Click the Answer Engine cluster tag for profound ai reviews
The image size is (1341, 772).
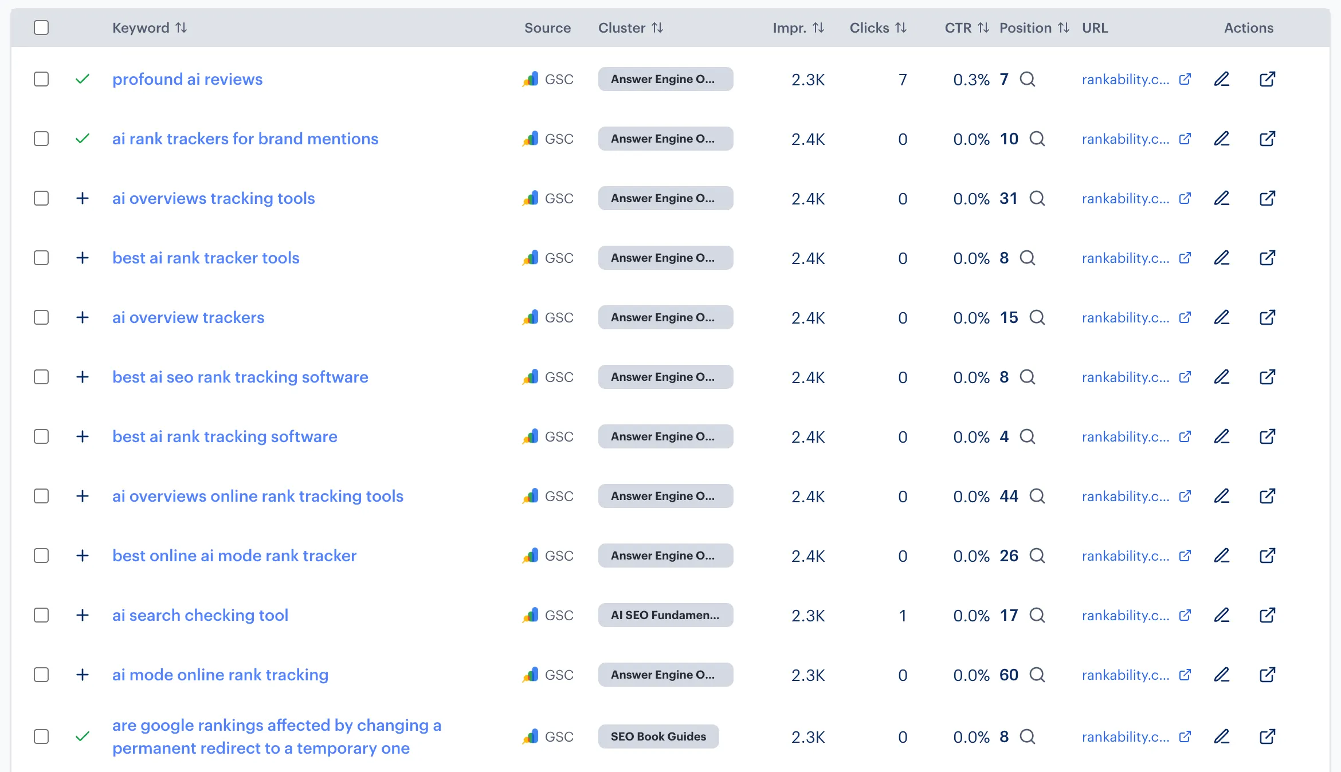point(665,79)
